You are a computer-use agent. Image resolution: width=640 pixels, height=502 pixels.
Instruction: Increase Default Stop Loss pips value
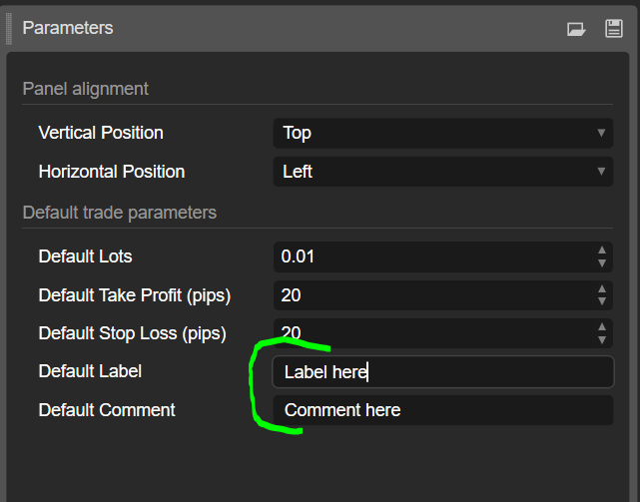click(x=602, y=327)
